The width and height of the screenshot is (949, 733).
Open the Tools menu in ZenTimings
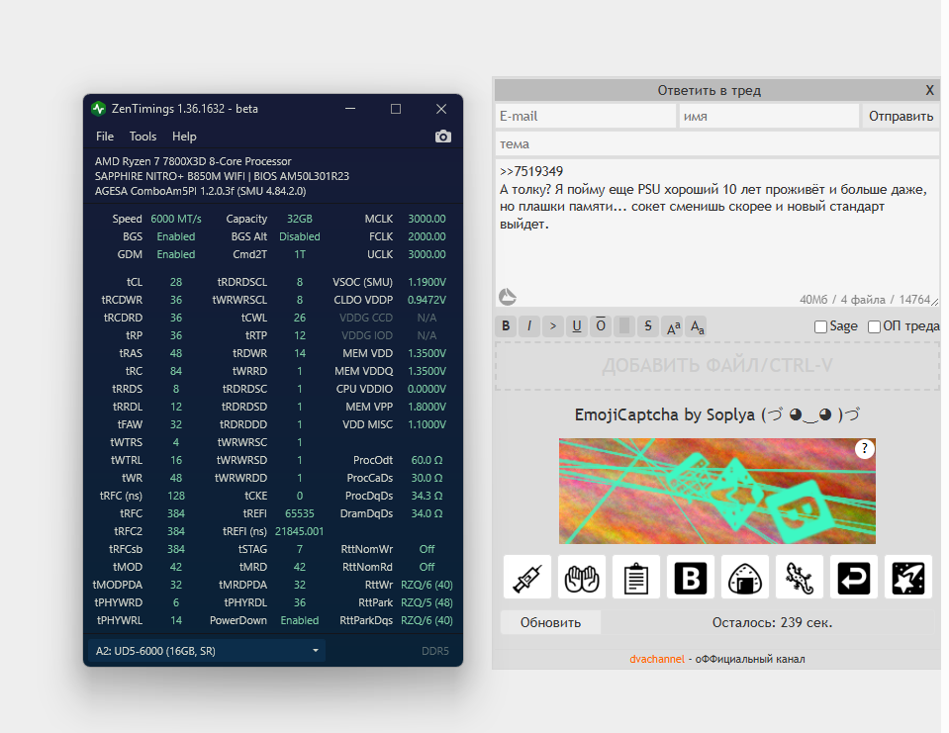point(142,137)
